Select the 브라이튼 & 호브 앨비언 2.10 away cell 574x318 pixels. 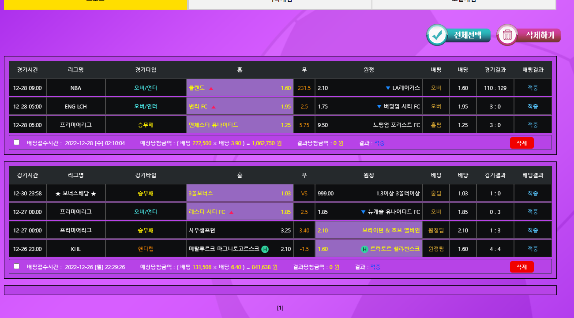(x=369, y=231)
